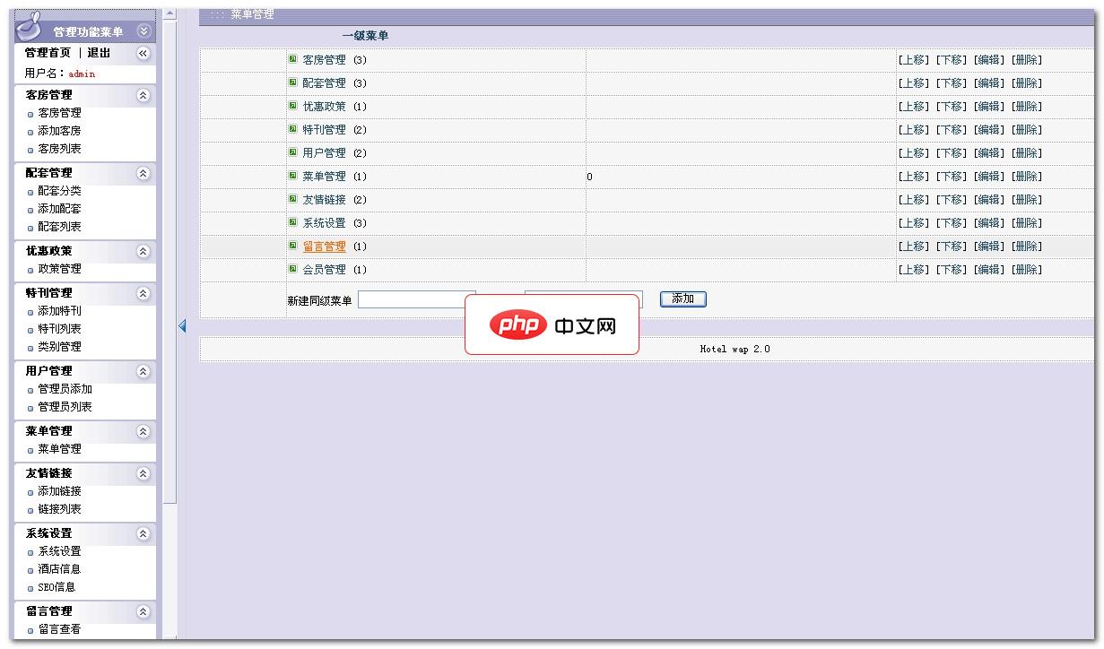Viewport: 1104px width, 649px height.
Task: Collapse the 用户管理 sidebar section
Action: pyautogui.click(x=143, y=371)
